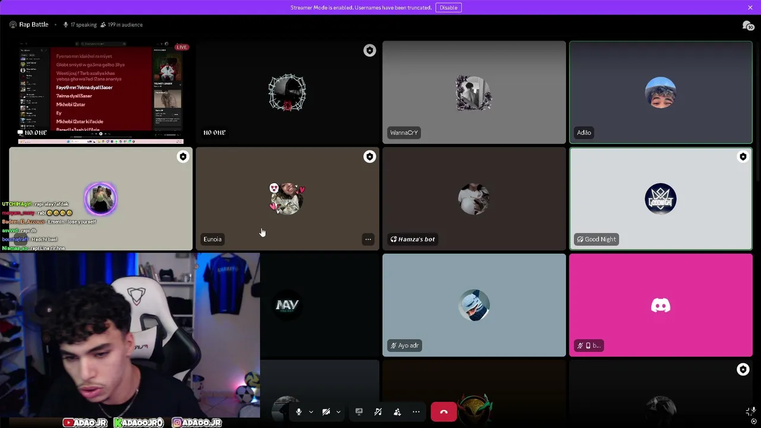Click chat message 'Hadchi basl'

point(44,239)
